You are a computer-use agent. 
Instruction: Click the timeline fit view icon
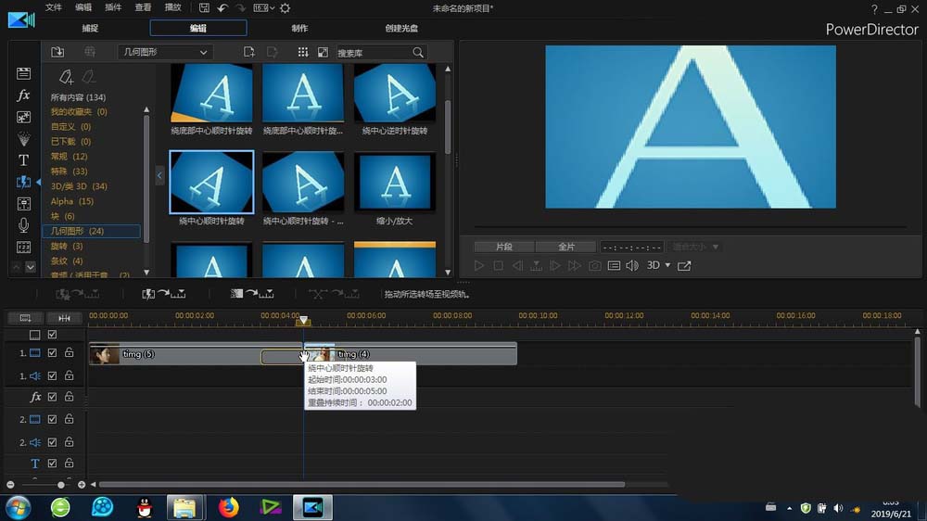tap(64, 318)
